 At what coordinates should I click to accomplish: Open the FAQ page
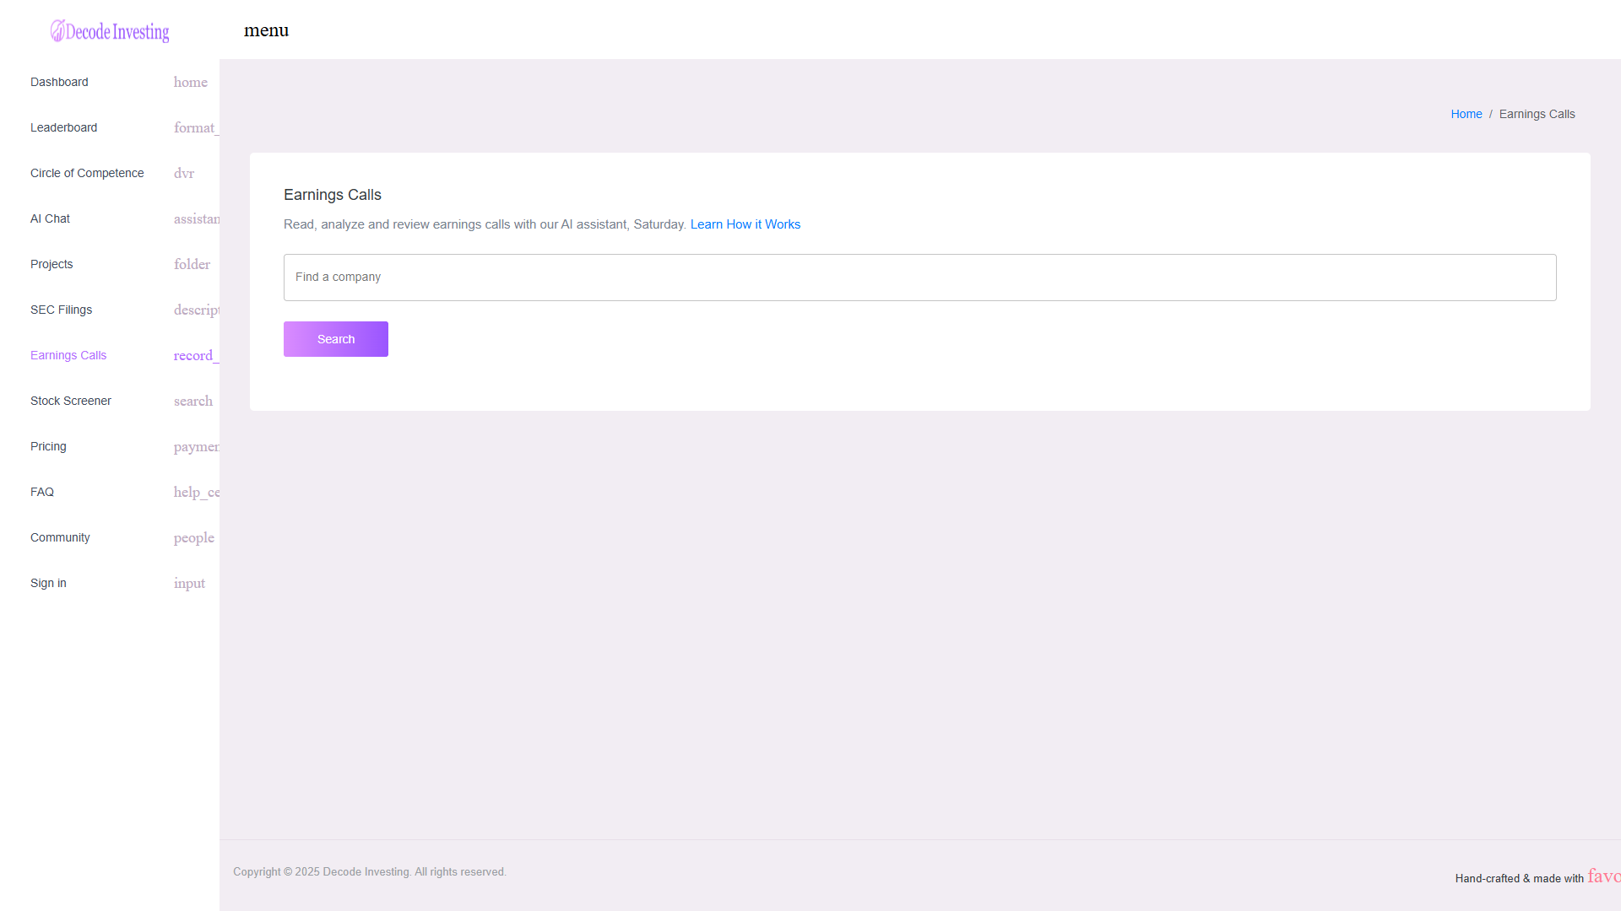pyautogui.click(x=42, y=492)
